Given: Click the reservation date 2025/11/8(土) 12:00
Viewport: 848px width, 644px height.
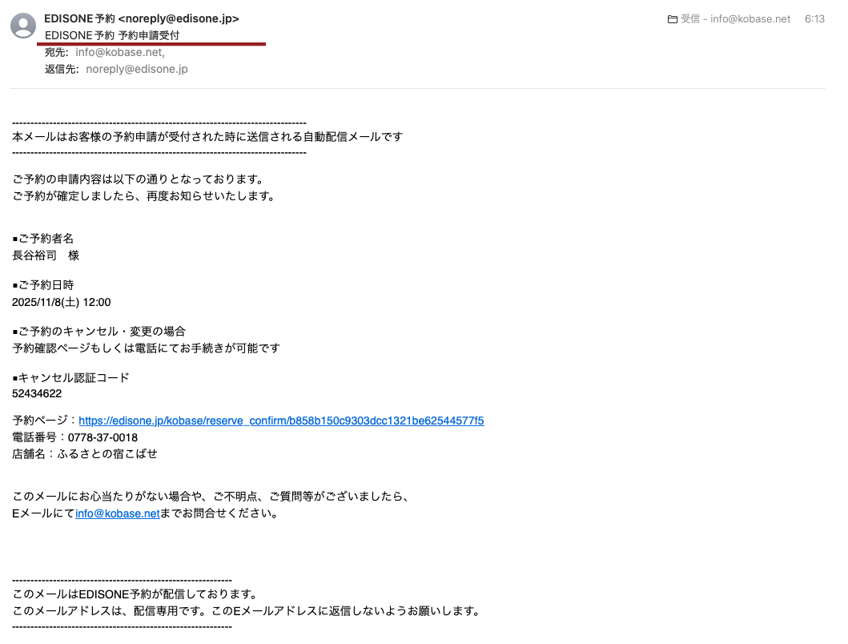Looking at the screenshot, I should pyautogui.click(x=62, y=303).
